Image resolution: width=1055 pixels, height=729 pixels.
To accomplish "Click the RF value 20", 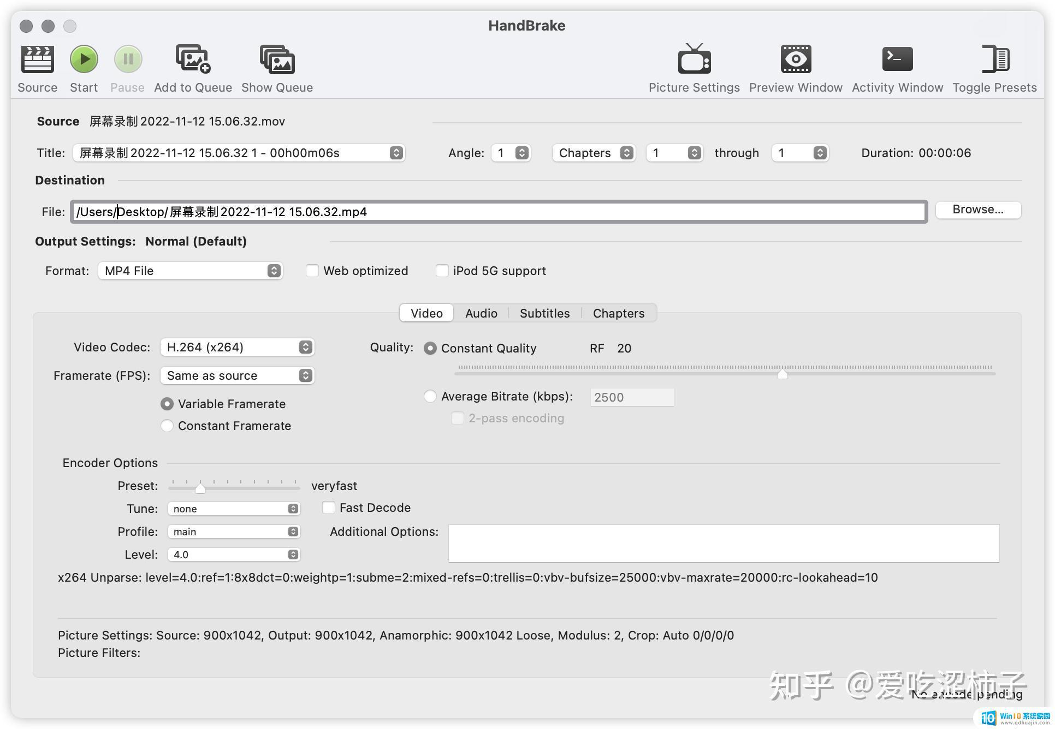I will click(624, 348).
